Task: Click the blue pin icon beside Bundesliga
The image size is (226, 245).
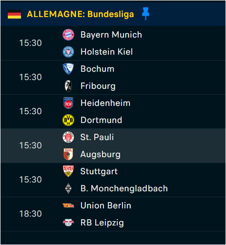Action: (x=145, y=14)
